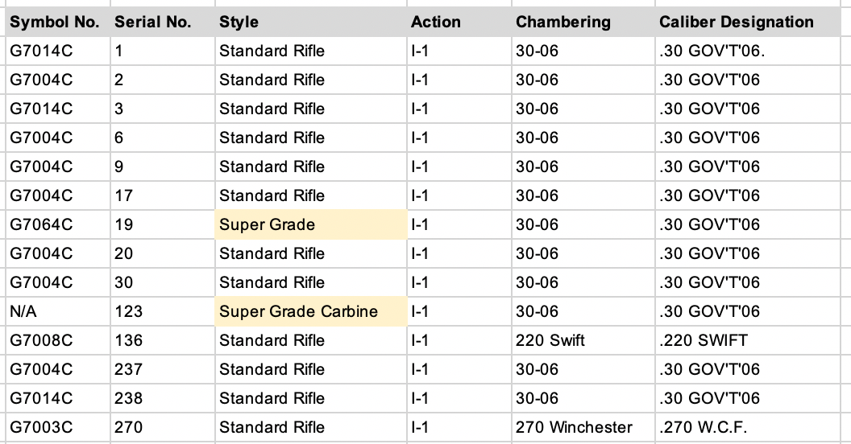This screenshot has width=851, height=444.
Task: Select the Caliber Designation header cell
Action: tap(748, 23)
